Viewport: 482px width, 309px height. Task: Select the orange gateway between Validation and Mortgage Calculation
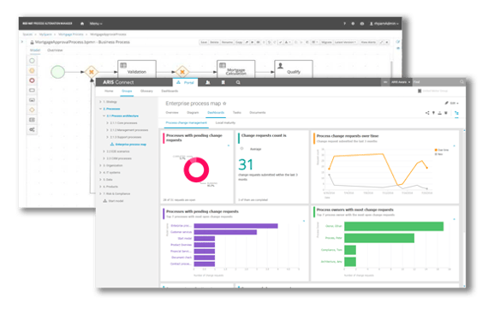182,72
